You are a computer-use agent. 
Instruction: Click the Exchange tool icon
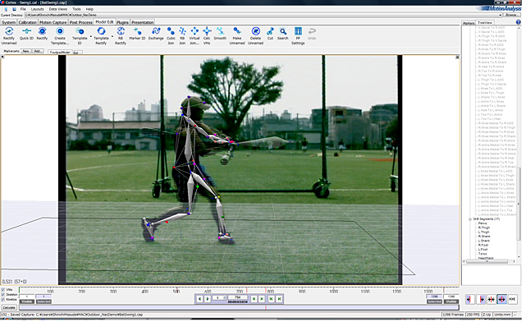click(x=156, y=31)
